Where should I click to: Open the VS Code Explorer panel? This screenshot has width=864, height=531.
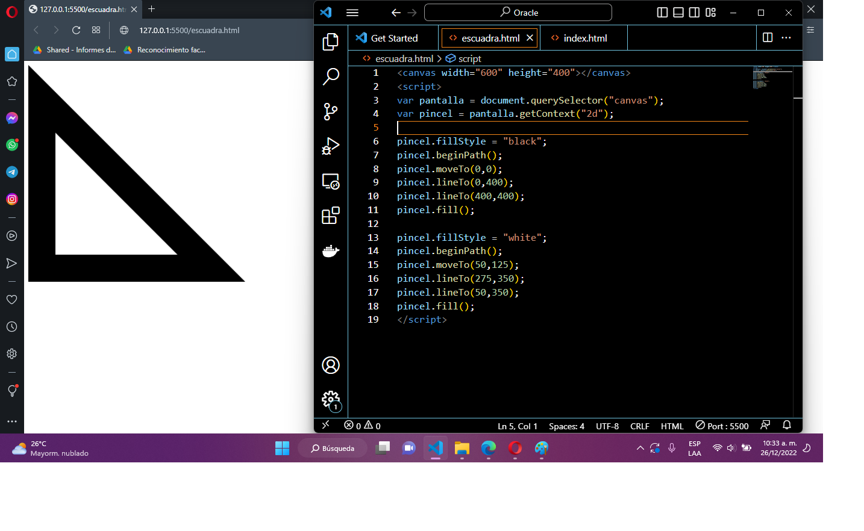click(x=331, y=42)
